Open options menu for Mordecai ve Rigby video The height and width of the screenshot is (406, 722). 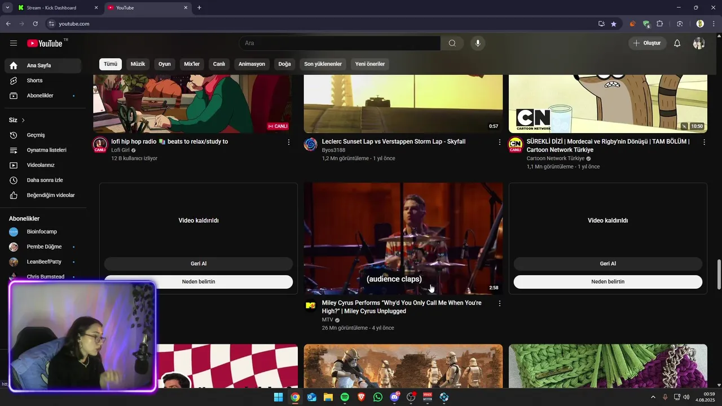[704, 142]
